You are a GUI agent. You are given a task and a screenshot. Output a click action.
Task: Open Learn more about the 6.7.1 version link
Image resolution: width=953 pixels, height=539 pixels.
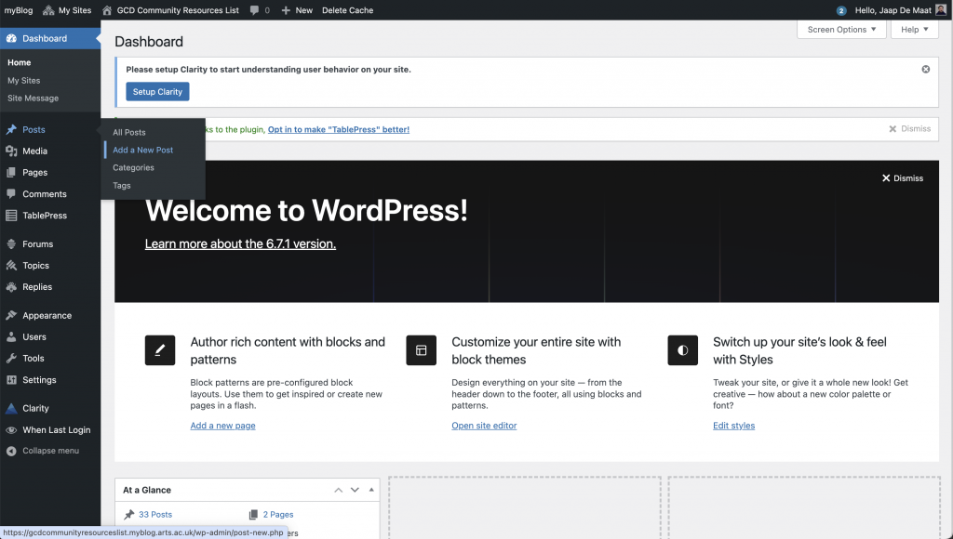pyautogui.click(x=240, y=244)
